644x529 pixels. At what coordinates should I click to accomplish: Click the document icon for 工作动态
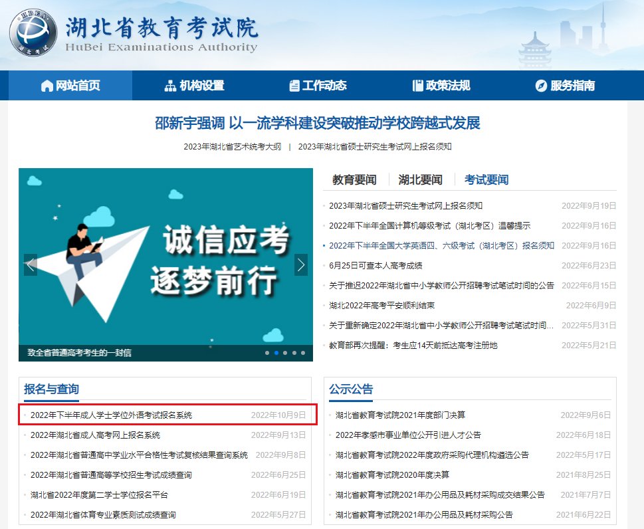294,86
